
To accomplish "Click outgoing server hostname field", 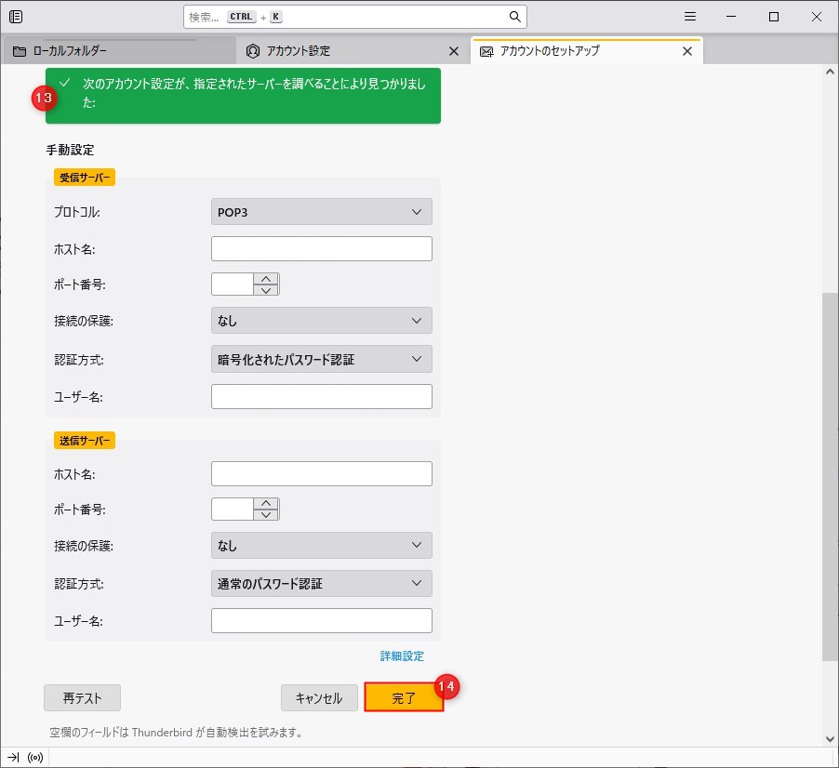I will point(322,474).
